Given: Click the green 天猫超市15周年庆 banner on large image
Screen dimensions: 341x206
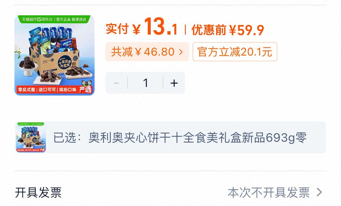Looking at the screenshot, I should 54,19.
